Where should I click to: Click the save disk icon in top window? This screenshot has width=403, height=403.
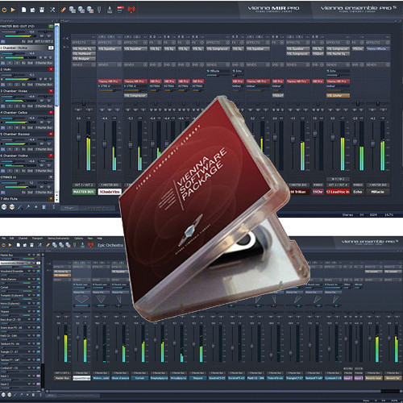point(42,10)
